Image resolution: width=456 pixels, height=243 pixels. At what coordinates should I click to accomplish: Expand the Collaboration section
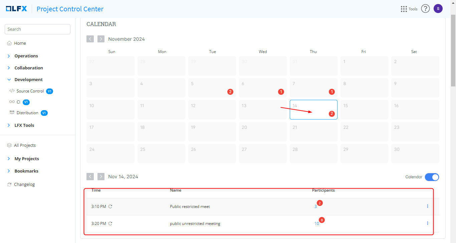28,68
